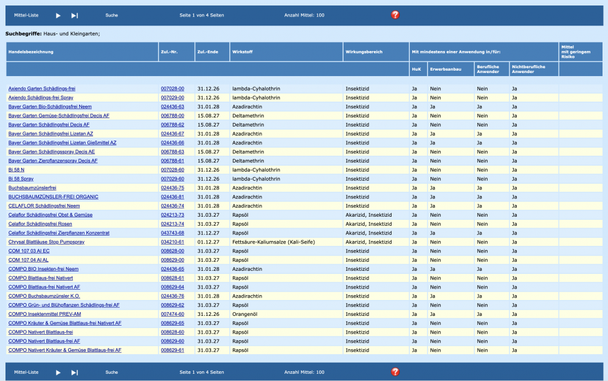608x381 pixels.
Task: Open Bi 58 N product link
Action: tap(16, 170)
